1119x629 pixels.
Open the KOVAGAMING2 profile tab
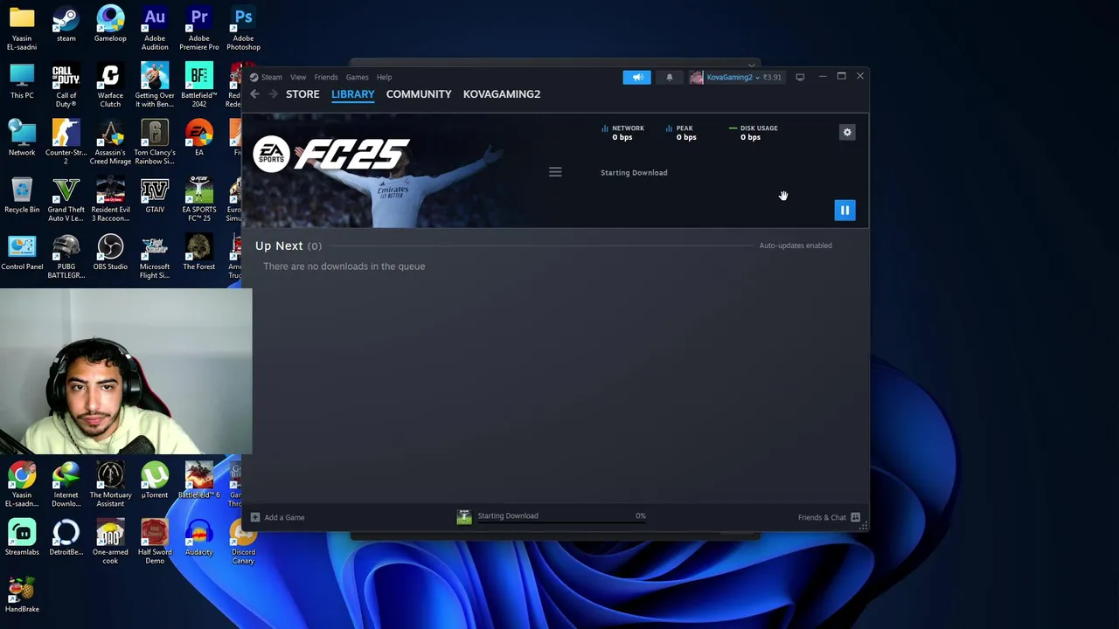502,93
